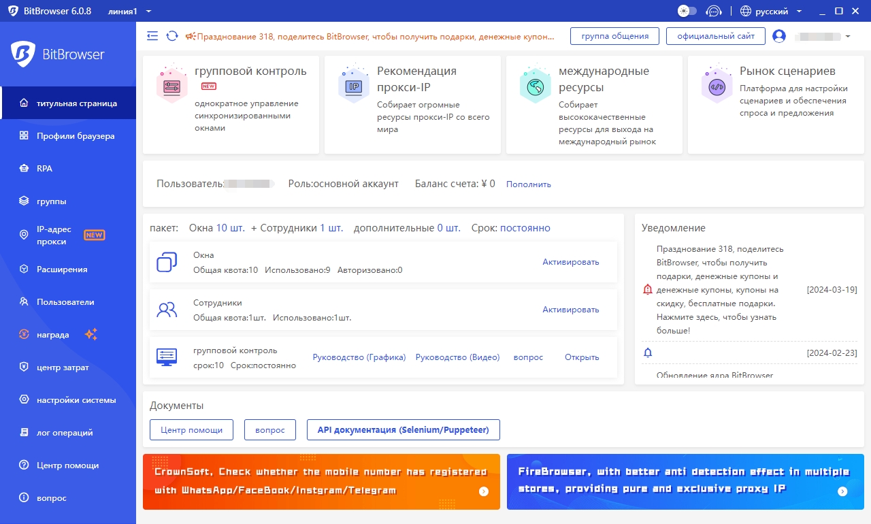Click the refresh icon in the top bar
This screenshot has height=524, width=871.
click(x=172, y=36)
